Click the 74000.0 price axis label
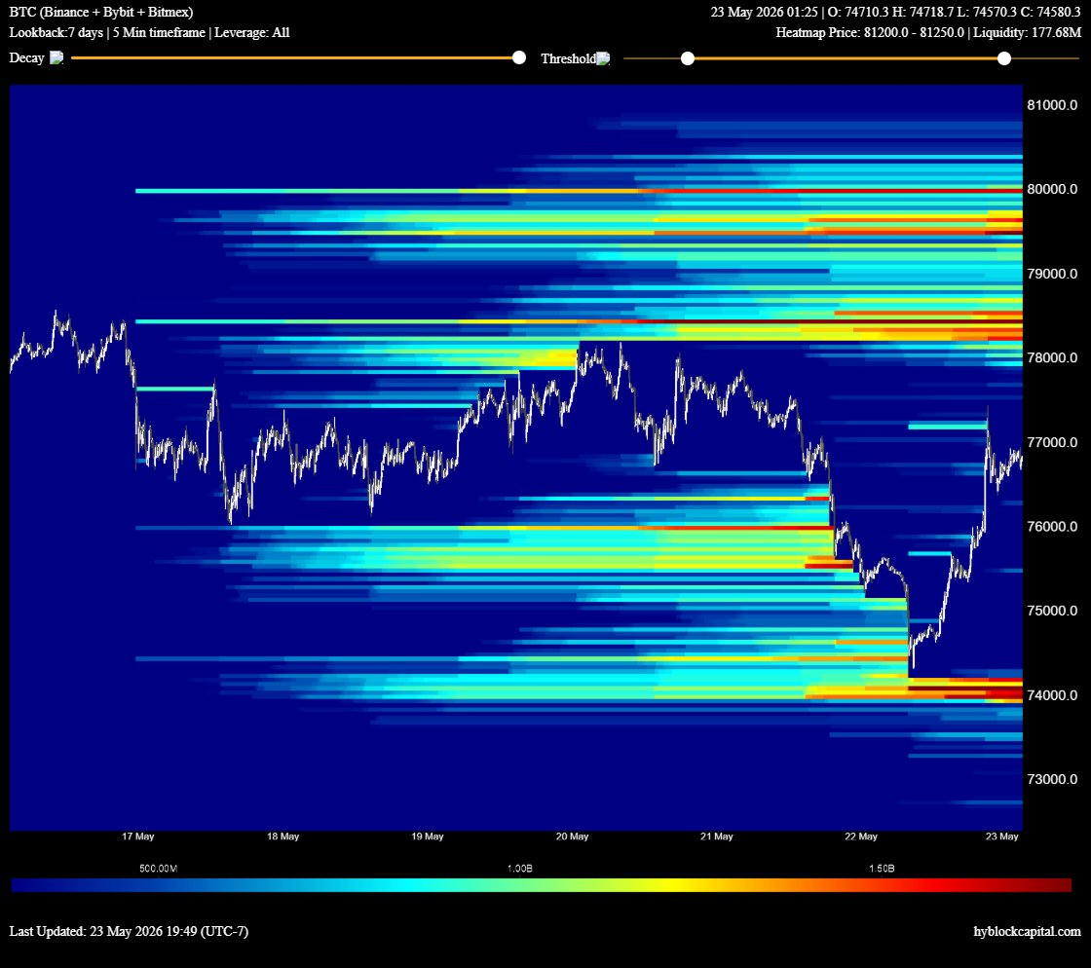This screenshot has height=968, width=1091. coord(1052,695)
